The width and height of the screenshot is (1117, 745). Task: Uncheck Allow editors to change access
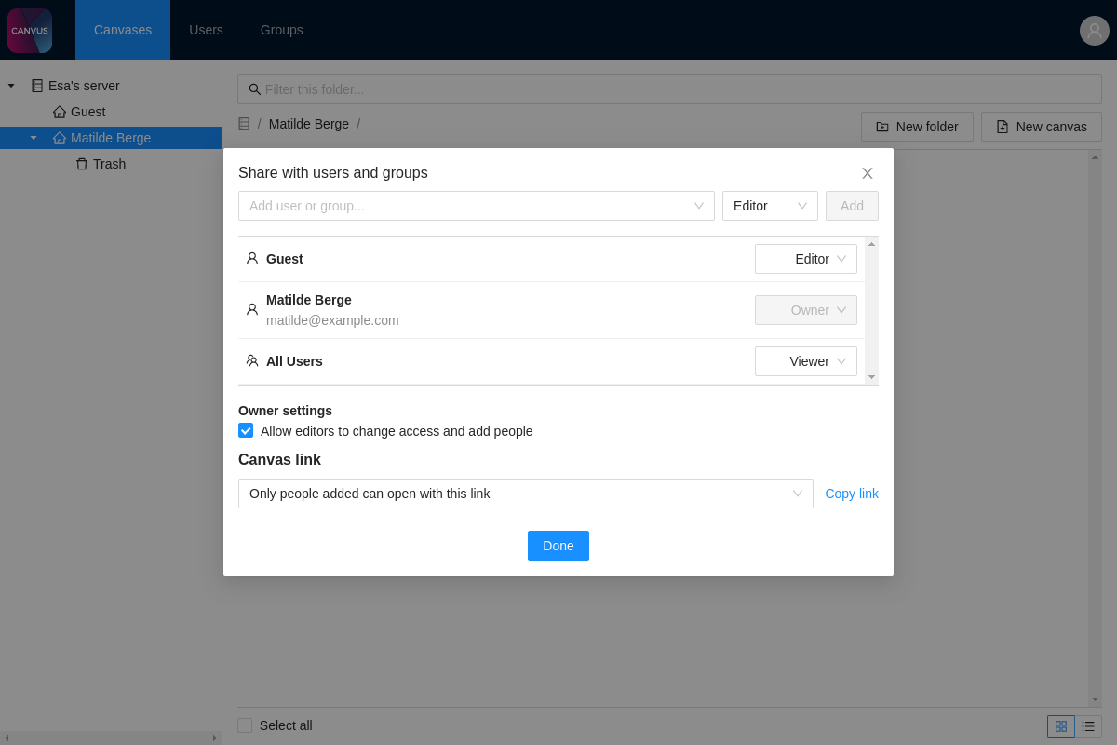(x=246, y=430)
